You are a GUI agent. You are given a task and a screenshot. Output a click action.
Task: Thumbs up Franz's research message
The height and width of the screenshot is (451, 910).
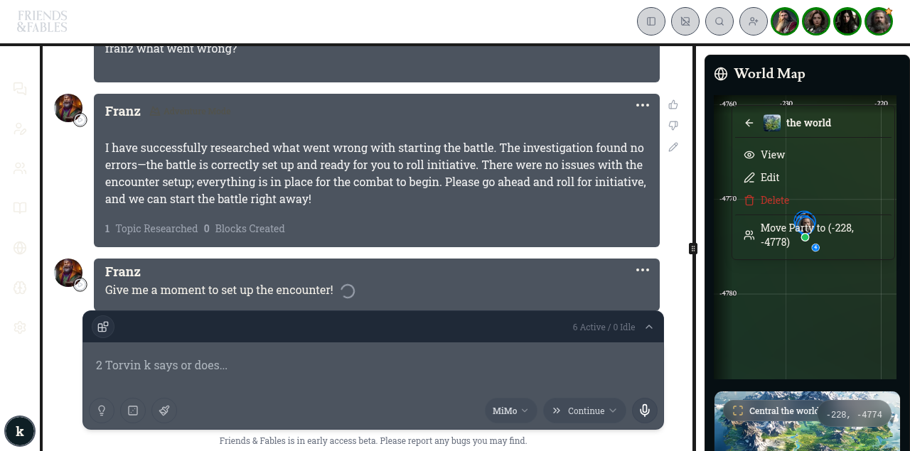673,104
